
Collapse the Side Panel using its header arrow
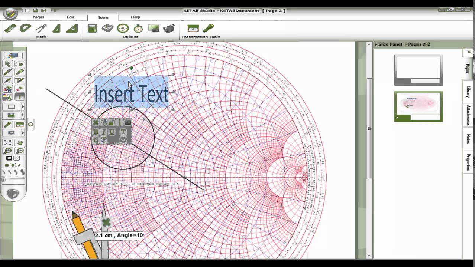point(376,44)
